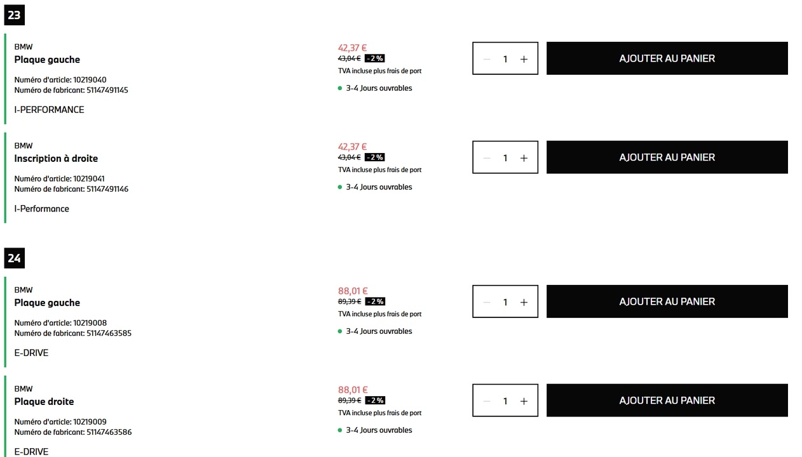Increase quantity for I-PERFORMANCE Plaque gauche
Viewport: 802px width, 457px height.
[x=524, y=59]
